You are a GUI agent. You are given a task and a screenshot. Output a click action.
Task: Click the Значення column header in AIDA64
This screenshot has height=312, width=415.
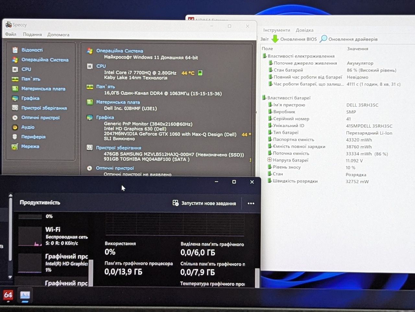pos(358,49)
